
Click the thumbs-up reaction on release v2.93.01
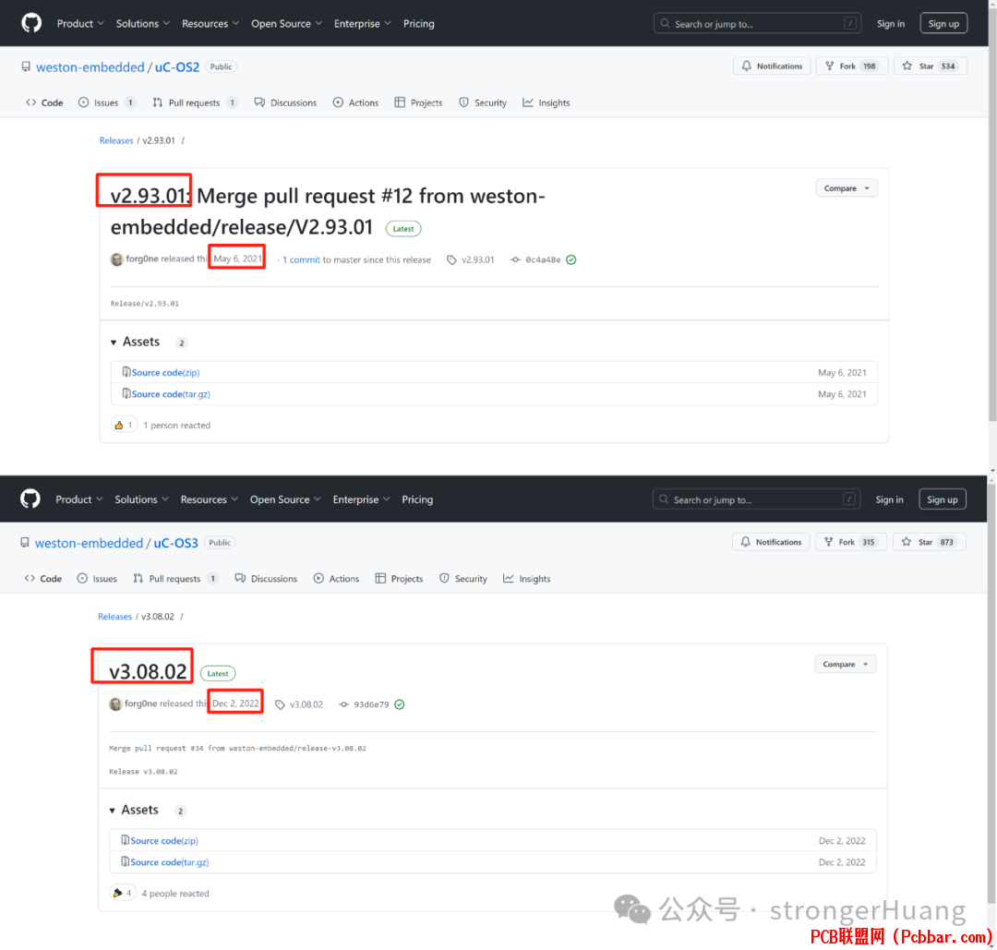click(x=124, y=425)
